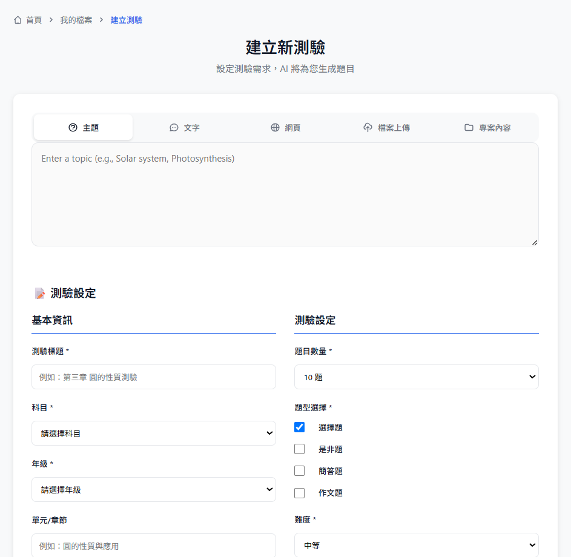Click the globe icon on 網頁 tab
This screenshot has width=571, height=557.
[x=275, y=128]
